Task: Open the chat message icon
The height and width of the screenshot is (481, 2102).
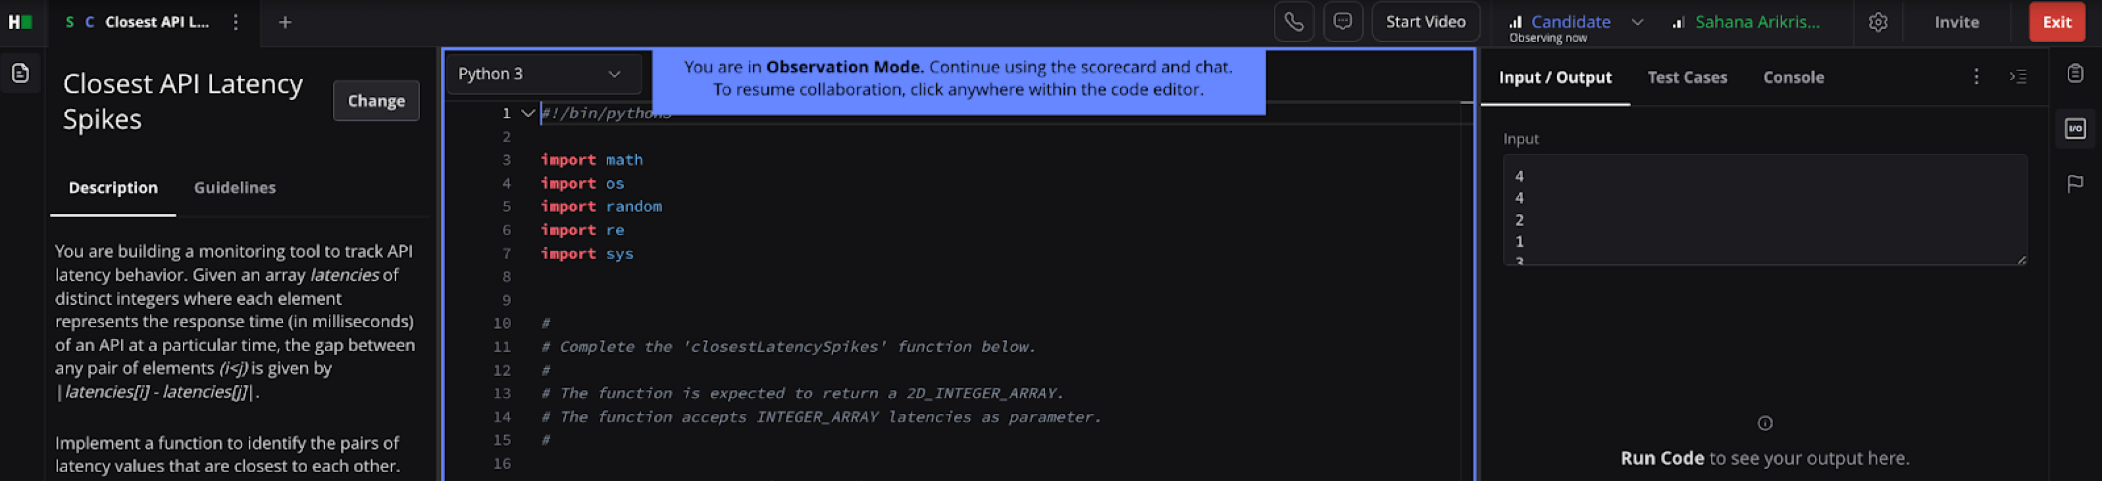Action: [1343, 22]
